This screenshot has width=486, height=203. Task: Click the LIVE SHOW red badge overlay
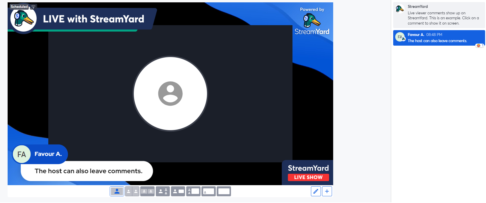[308, 177]
